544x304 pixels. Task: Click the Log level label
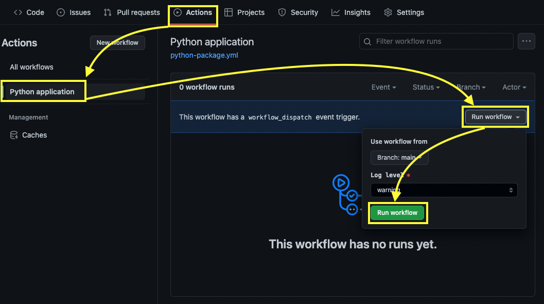(x=387, y=175)
